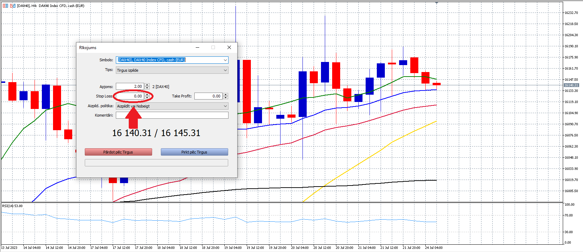Click into the Take Profit field

tap(209, 96)
